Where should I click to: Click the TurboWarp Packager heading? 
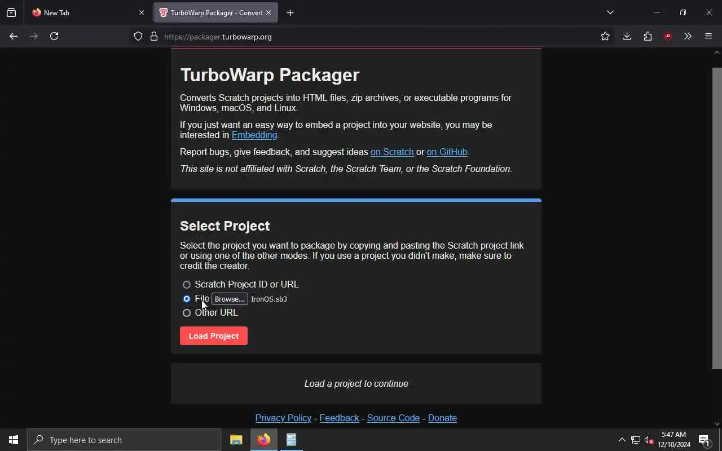(x=270, y=75)
